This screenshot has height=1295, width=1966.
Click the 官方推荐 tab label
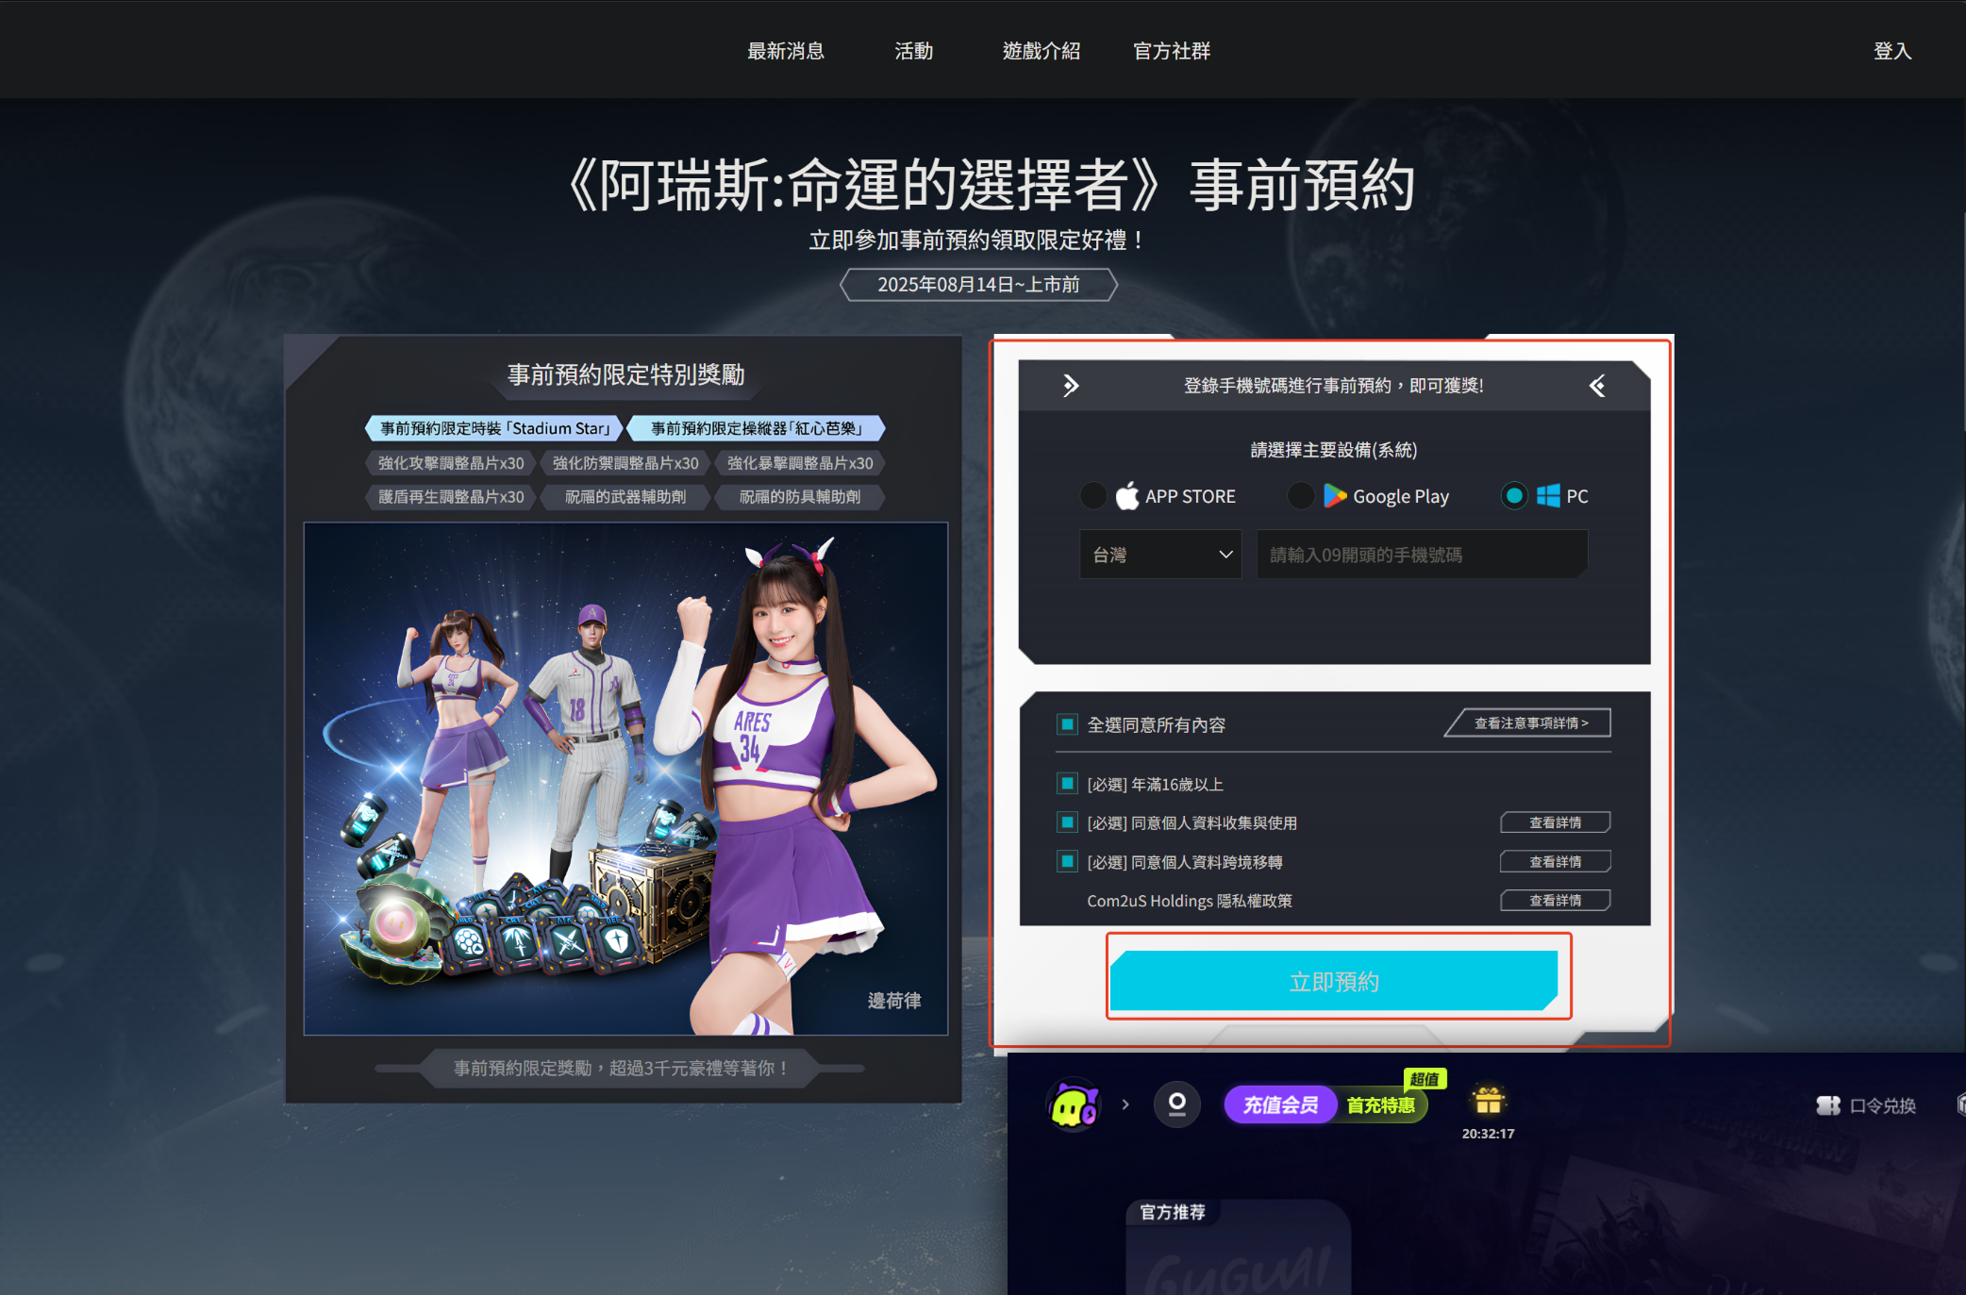(1173, 1212)
